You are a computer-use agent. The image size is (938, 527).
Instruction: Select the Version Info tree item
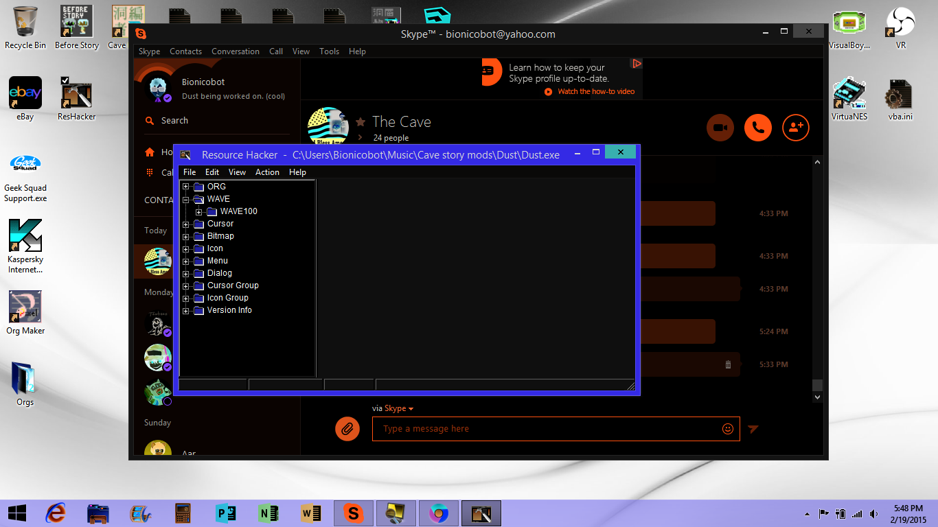pos(229,310)
